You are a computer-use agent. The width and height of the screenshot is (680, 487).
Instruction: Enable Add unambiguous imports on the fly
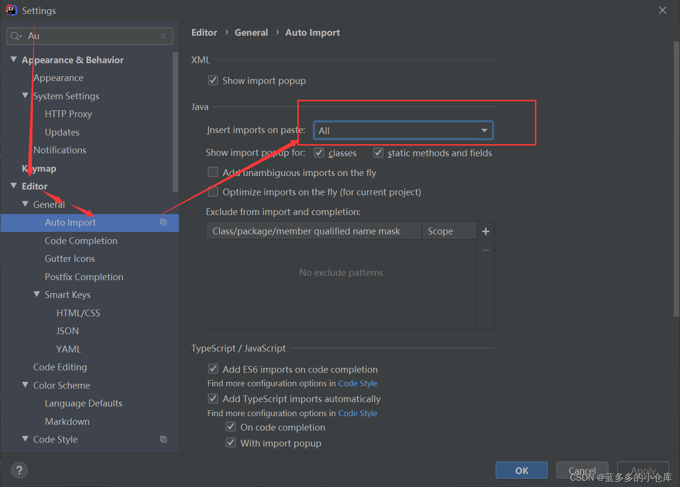click(x=213, y=172)
